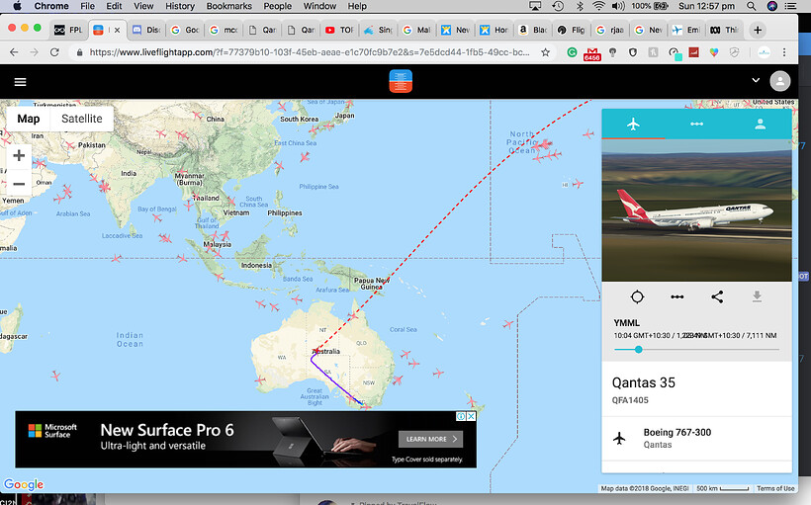
Task: Click the Qantas 767 aircraft photo
Action: point(696,210)
